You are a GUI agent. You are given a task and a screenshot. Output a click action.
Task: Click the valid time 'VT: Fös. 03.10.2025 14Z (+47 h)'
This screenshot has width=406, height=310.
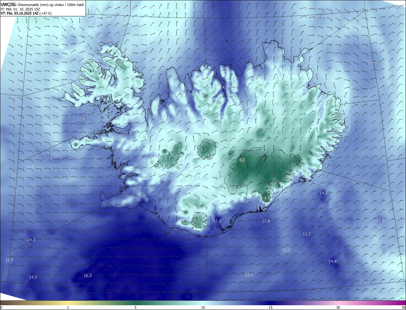click(26, 13)
